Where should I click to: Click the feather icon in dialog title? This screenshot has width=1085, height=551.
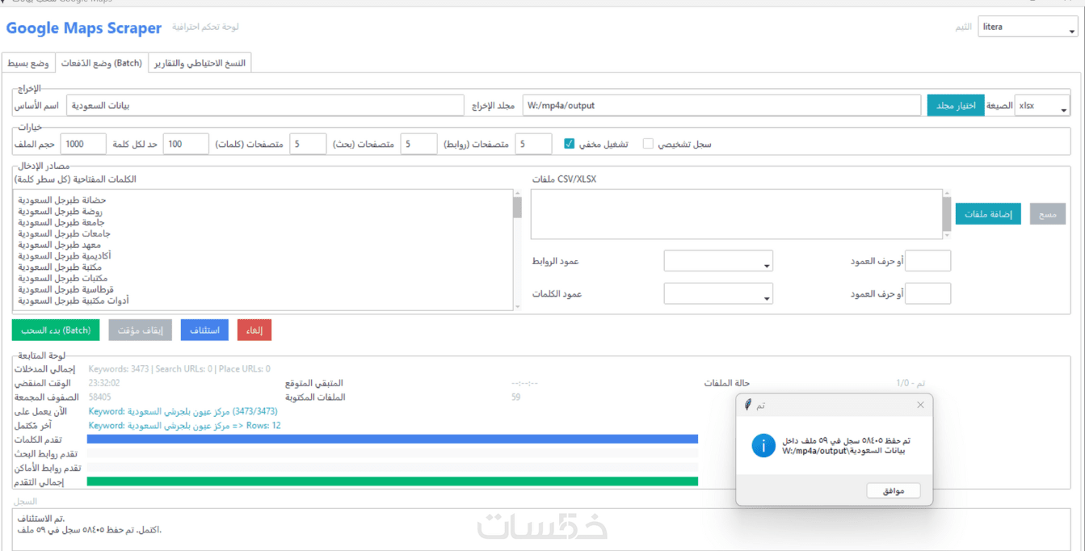(748, 404)
